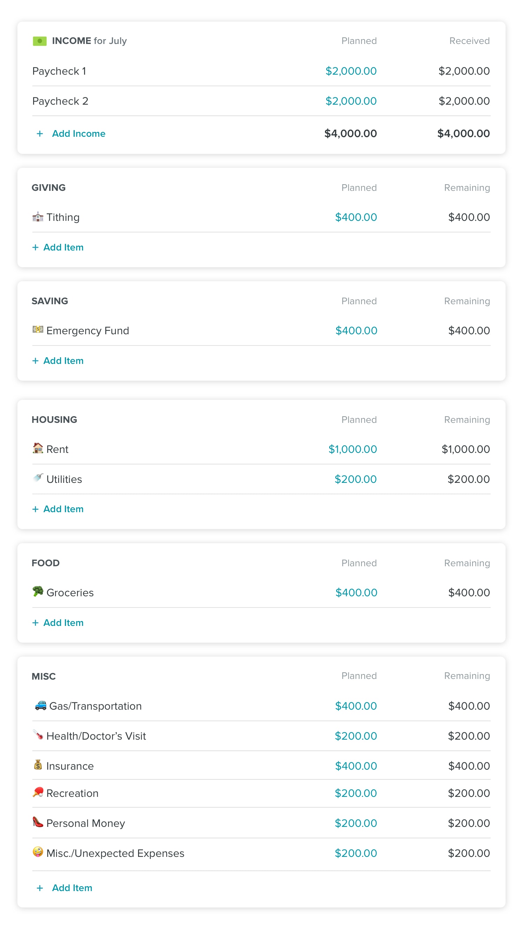Click the high heel icon beside Personal Money
The height and width of the screenshot is (927, 523).
[x=38, y=822]
